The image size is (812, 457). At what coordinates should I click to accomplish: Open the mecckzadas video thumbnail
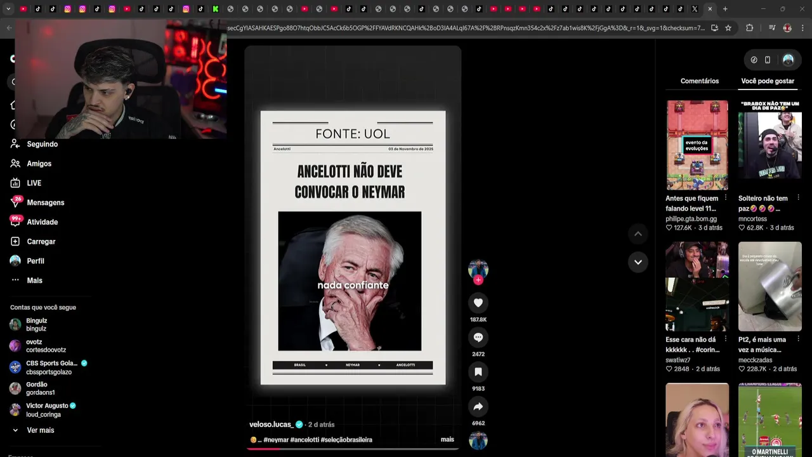(x=770, y=286)
